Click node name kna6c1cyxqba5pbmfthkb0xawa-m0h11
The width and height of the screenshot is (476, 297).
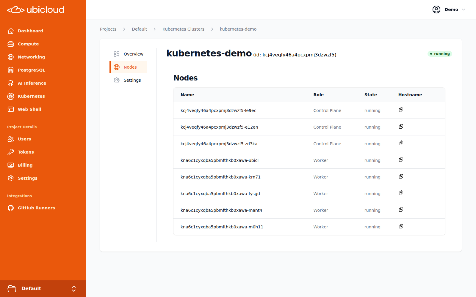click(222, 227)
